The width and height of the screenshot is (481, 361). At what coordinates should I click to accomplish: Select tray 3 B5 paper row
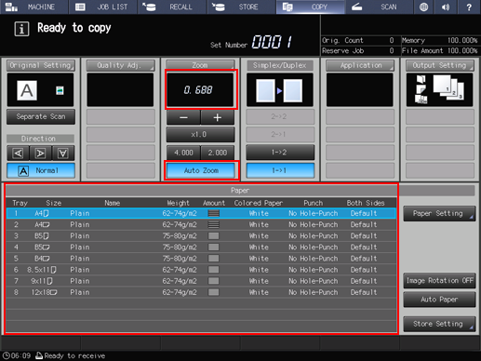(201, 236)
